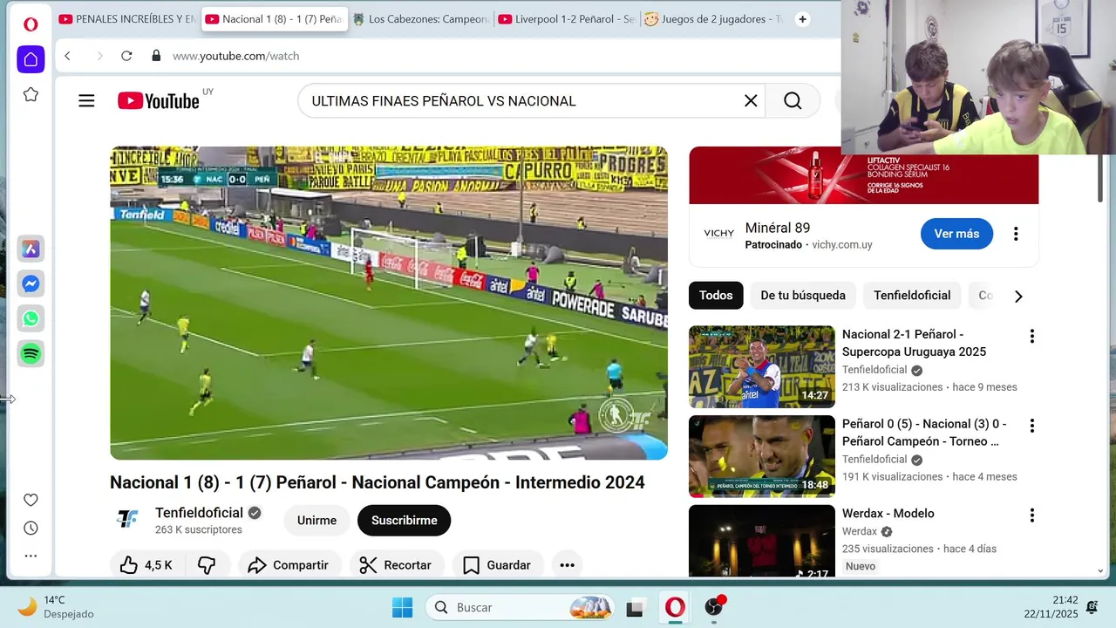Reload the YouTube page

[x=126, y=56]
